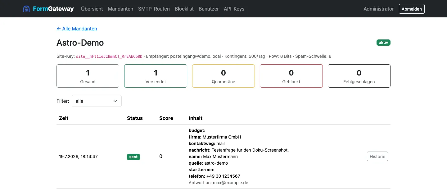This screenshot has width=447, height=196.
Task: Click the green aktiv status badge
Action: (383, 43)
